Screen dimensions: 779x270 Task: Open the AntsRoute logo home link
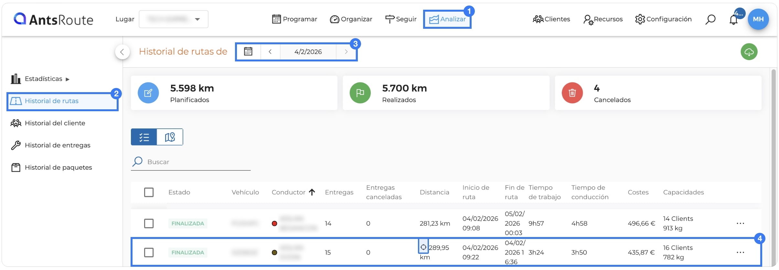pyautogui.click(x=53, y=19)
